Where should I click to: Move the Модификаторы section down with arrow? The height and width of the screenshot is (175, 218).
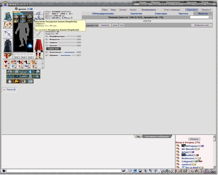pos(80,36)
